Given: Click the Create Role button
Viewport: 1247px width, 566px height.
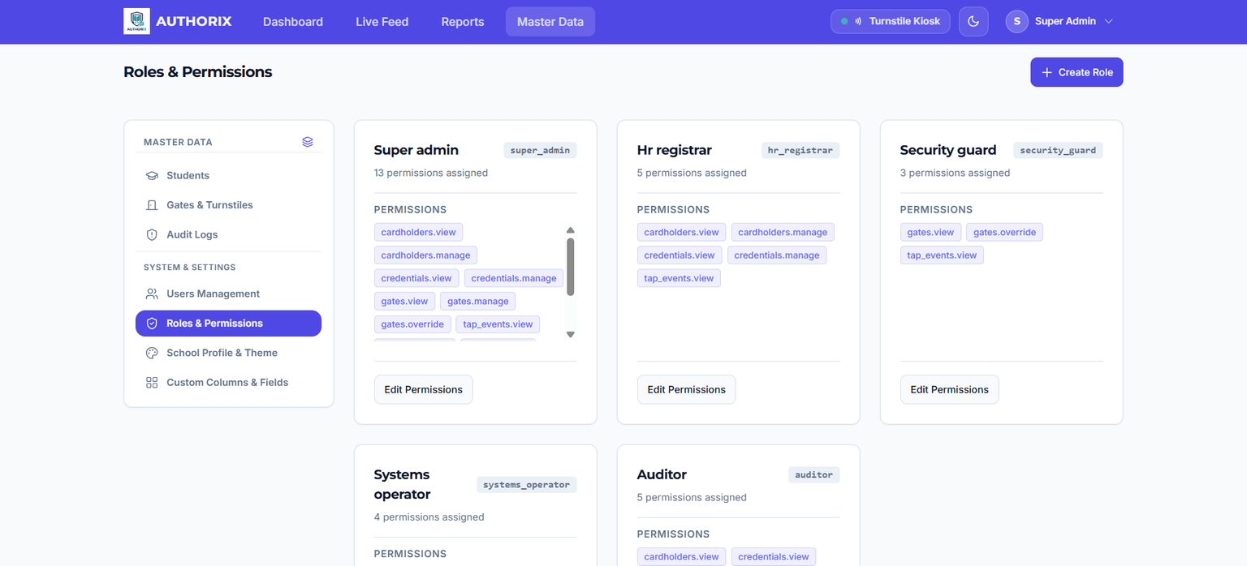Looking at the screenshot, I should click(1077, 72).
